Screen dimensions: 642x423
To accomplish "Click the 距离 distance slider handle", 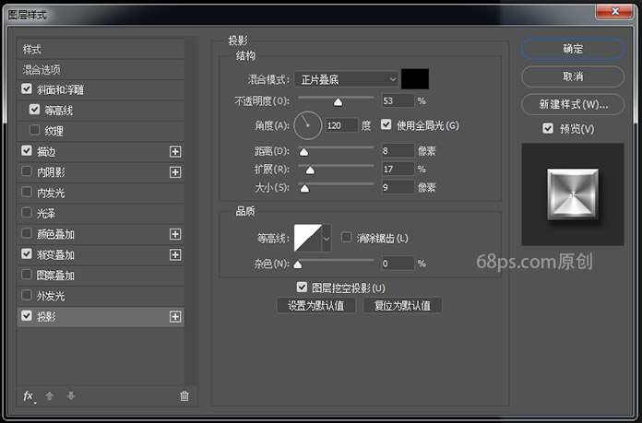I will coord(303,152).
